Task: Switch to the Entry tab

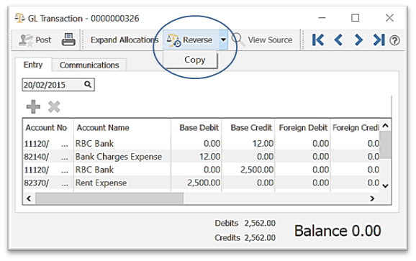Action: (33, 65)
